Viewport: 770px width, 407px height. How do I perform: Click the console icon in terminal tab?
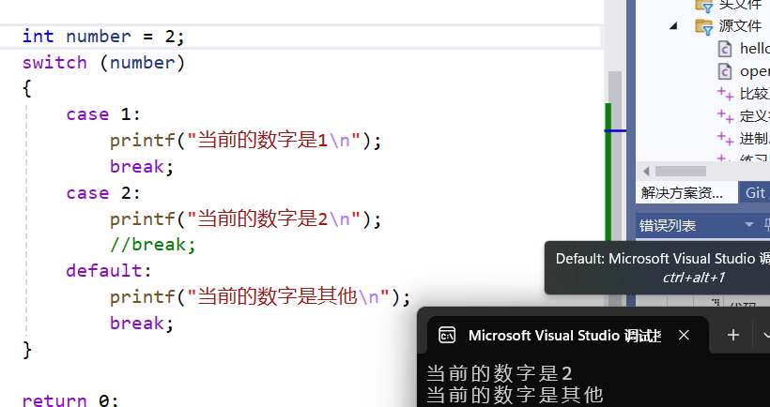coord(447,336)
